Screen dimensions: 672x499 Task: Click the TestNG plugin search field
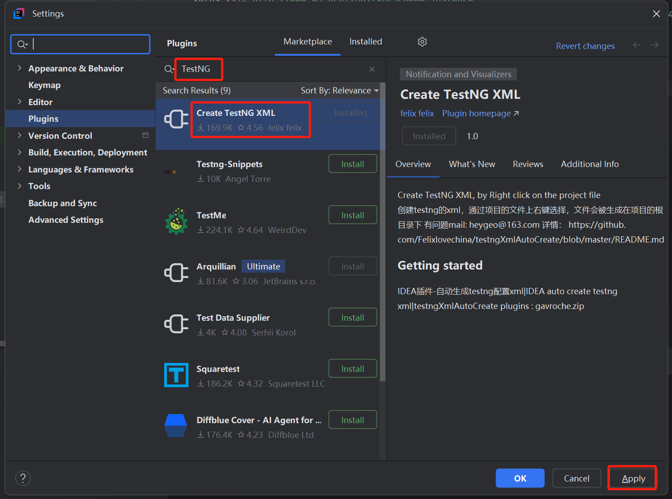pos(270,69)
